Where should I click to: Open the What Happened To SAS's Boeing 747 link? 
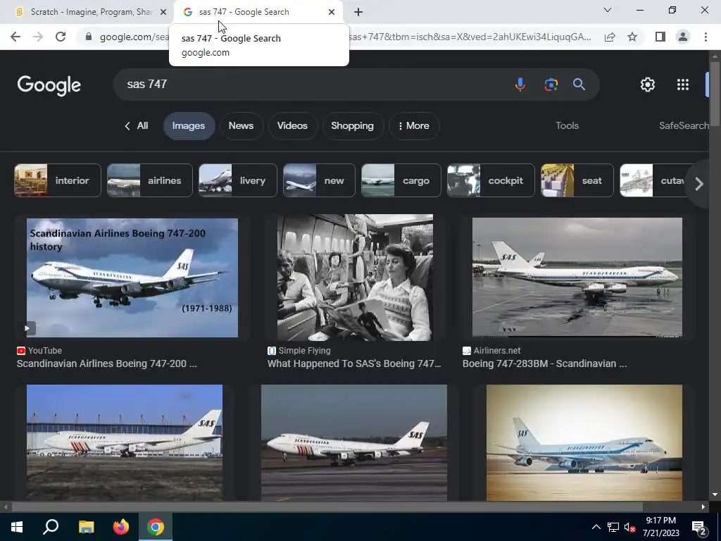[x=354, y=363]
